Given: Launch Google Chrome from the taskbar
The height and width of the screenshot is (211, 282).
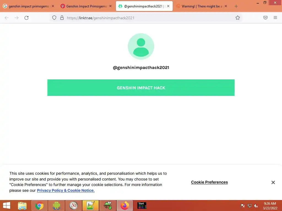Looking at the screenshot, I should [39, 206].
